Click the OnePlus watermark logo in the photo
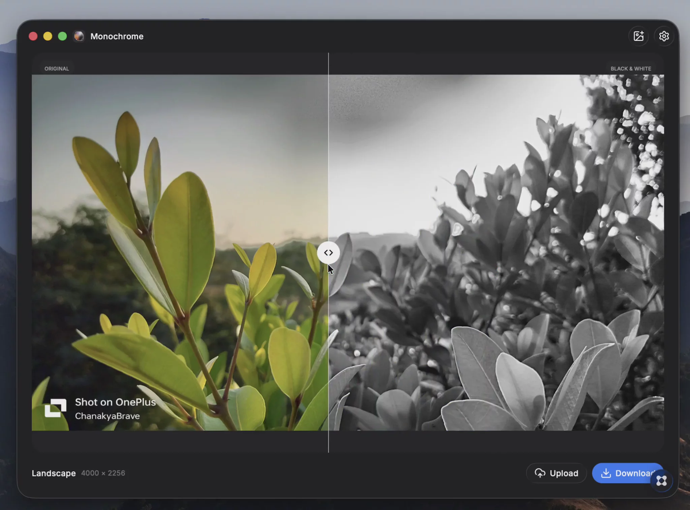The height and width of the screenshot is (510, 690). (56, 408)
